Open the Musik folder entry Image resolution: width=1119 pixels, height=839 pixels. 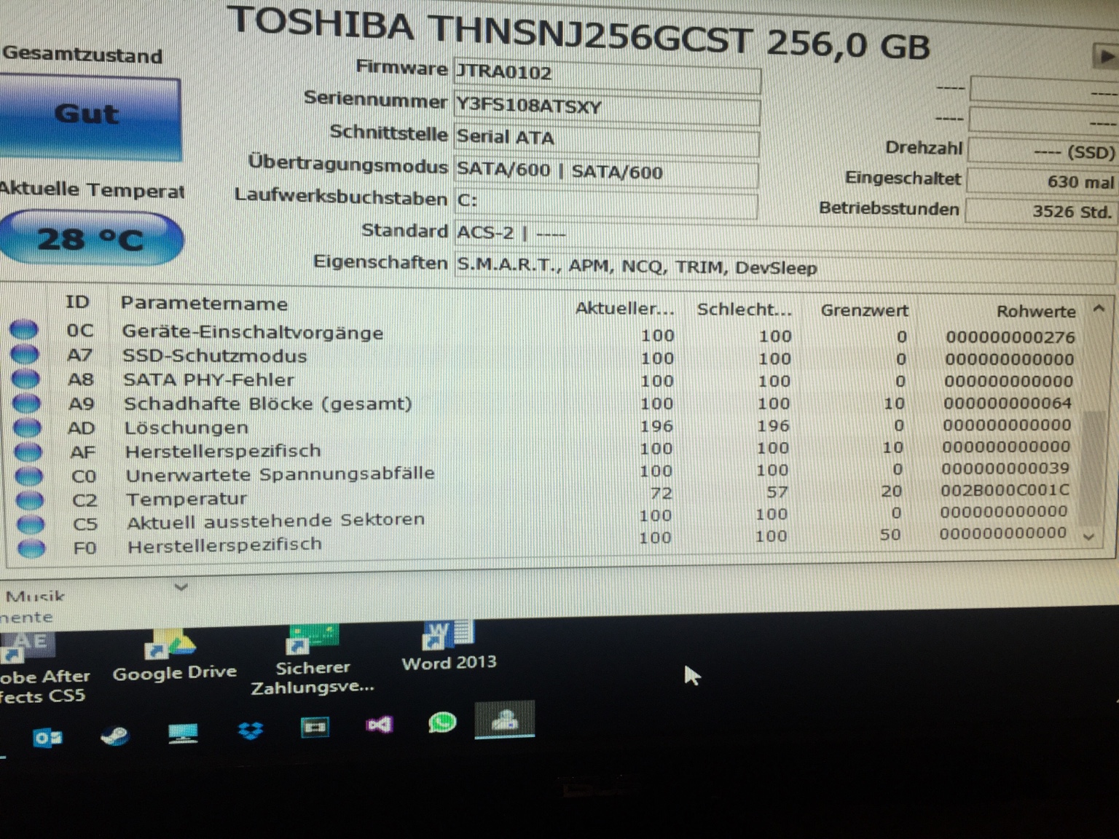click(x=35, y=596)
